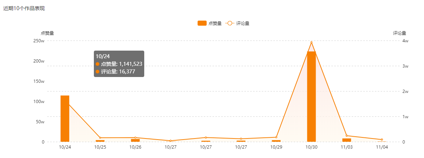This screenshot has height=158, width=424.
Task: Select the tall 10/30 likes bar
Action: pos(311,97)
